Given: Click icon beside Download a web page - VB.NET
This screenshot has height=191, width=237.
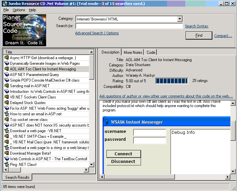Looking at the screenshot, I should pyautogui.click(x=7, y=131).
